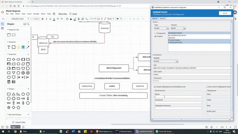The width and height of the screenshot is (238, 134).
Task: Open Windows Start menu
Action: [3, 131]
